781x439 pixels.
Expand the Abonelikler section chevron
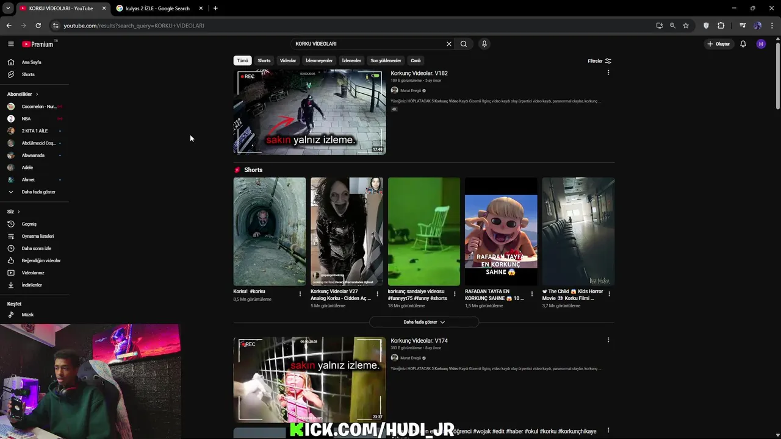(x=37, y=95)
